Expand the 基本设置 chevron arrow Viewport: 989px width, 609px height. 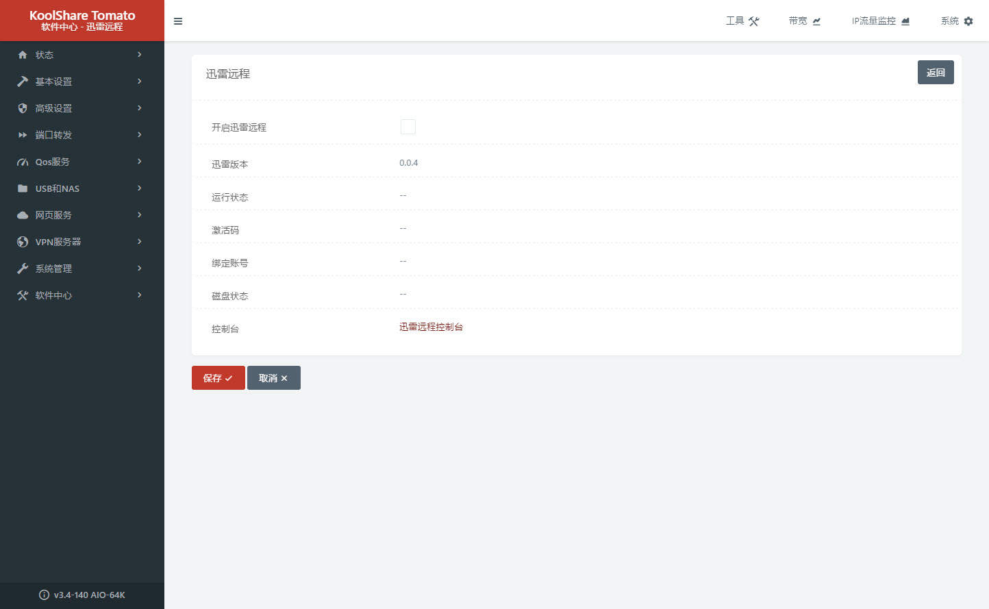[140, 81]
